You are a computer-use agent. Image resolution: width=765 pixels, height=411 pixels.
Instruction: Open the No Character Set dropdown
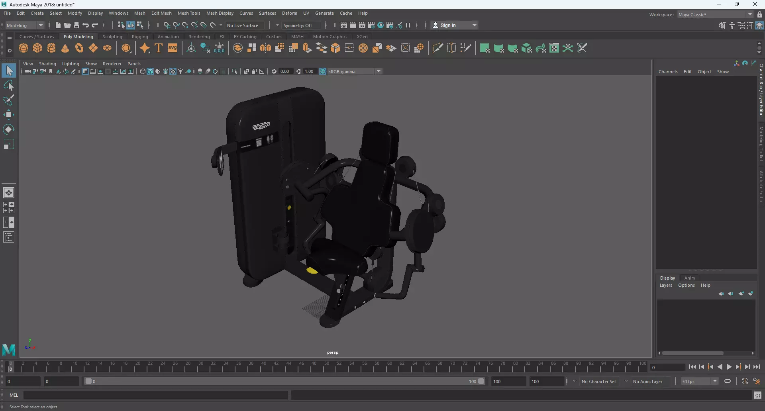[x=598, y=382]
